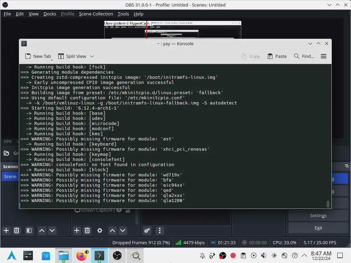This screenshot has height=263, width=351.
Task: Switch to Firefox in the taskbar
Action: (82, 255)
